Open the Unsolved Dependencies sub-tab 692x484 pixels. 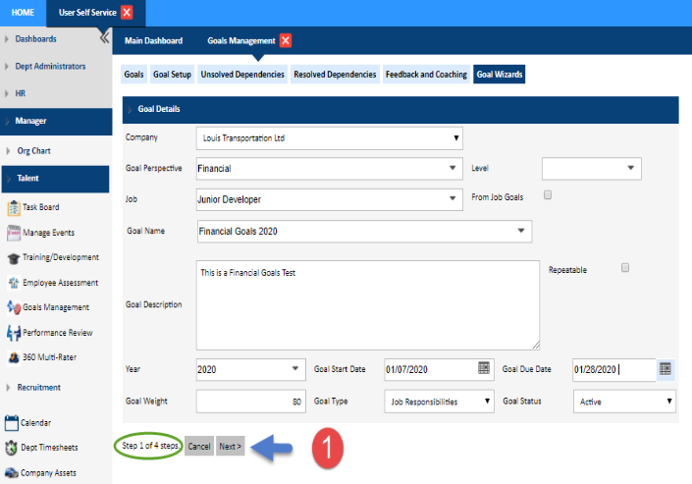(x=242, y=75)
